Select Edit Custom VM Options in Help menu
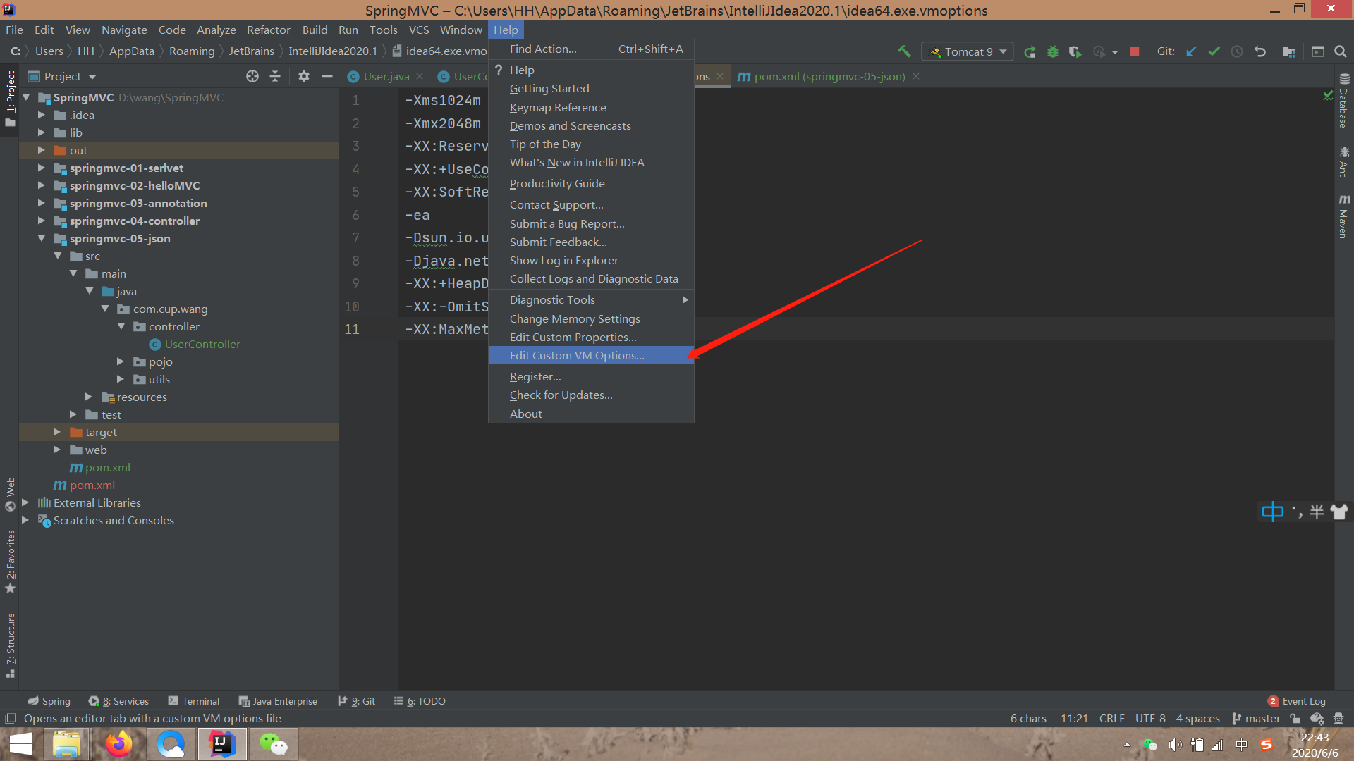 [577, 355]
